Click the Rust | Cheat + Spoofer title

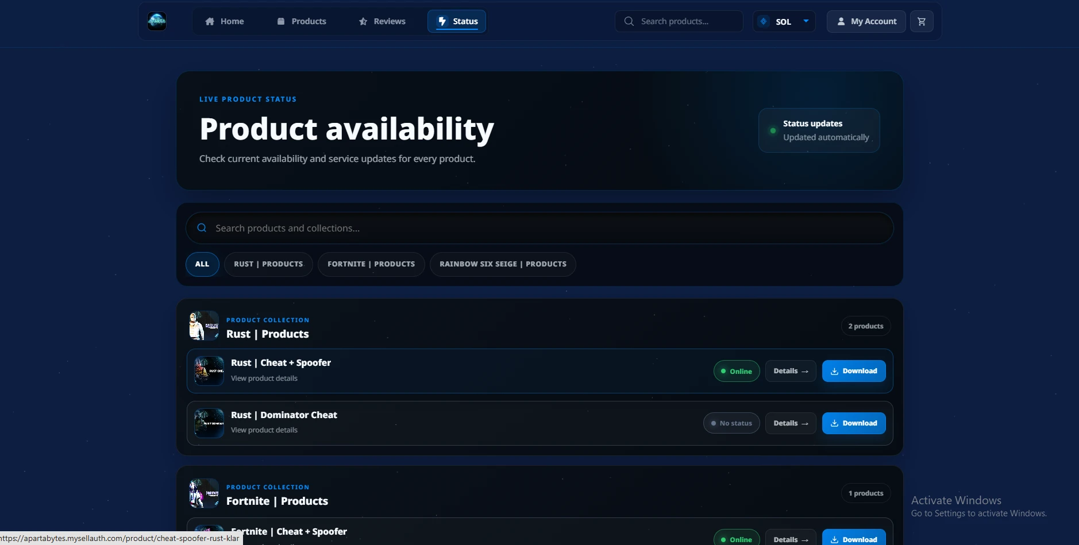(x=281, y=363)
